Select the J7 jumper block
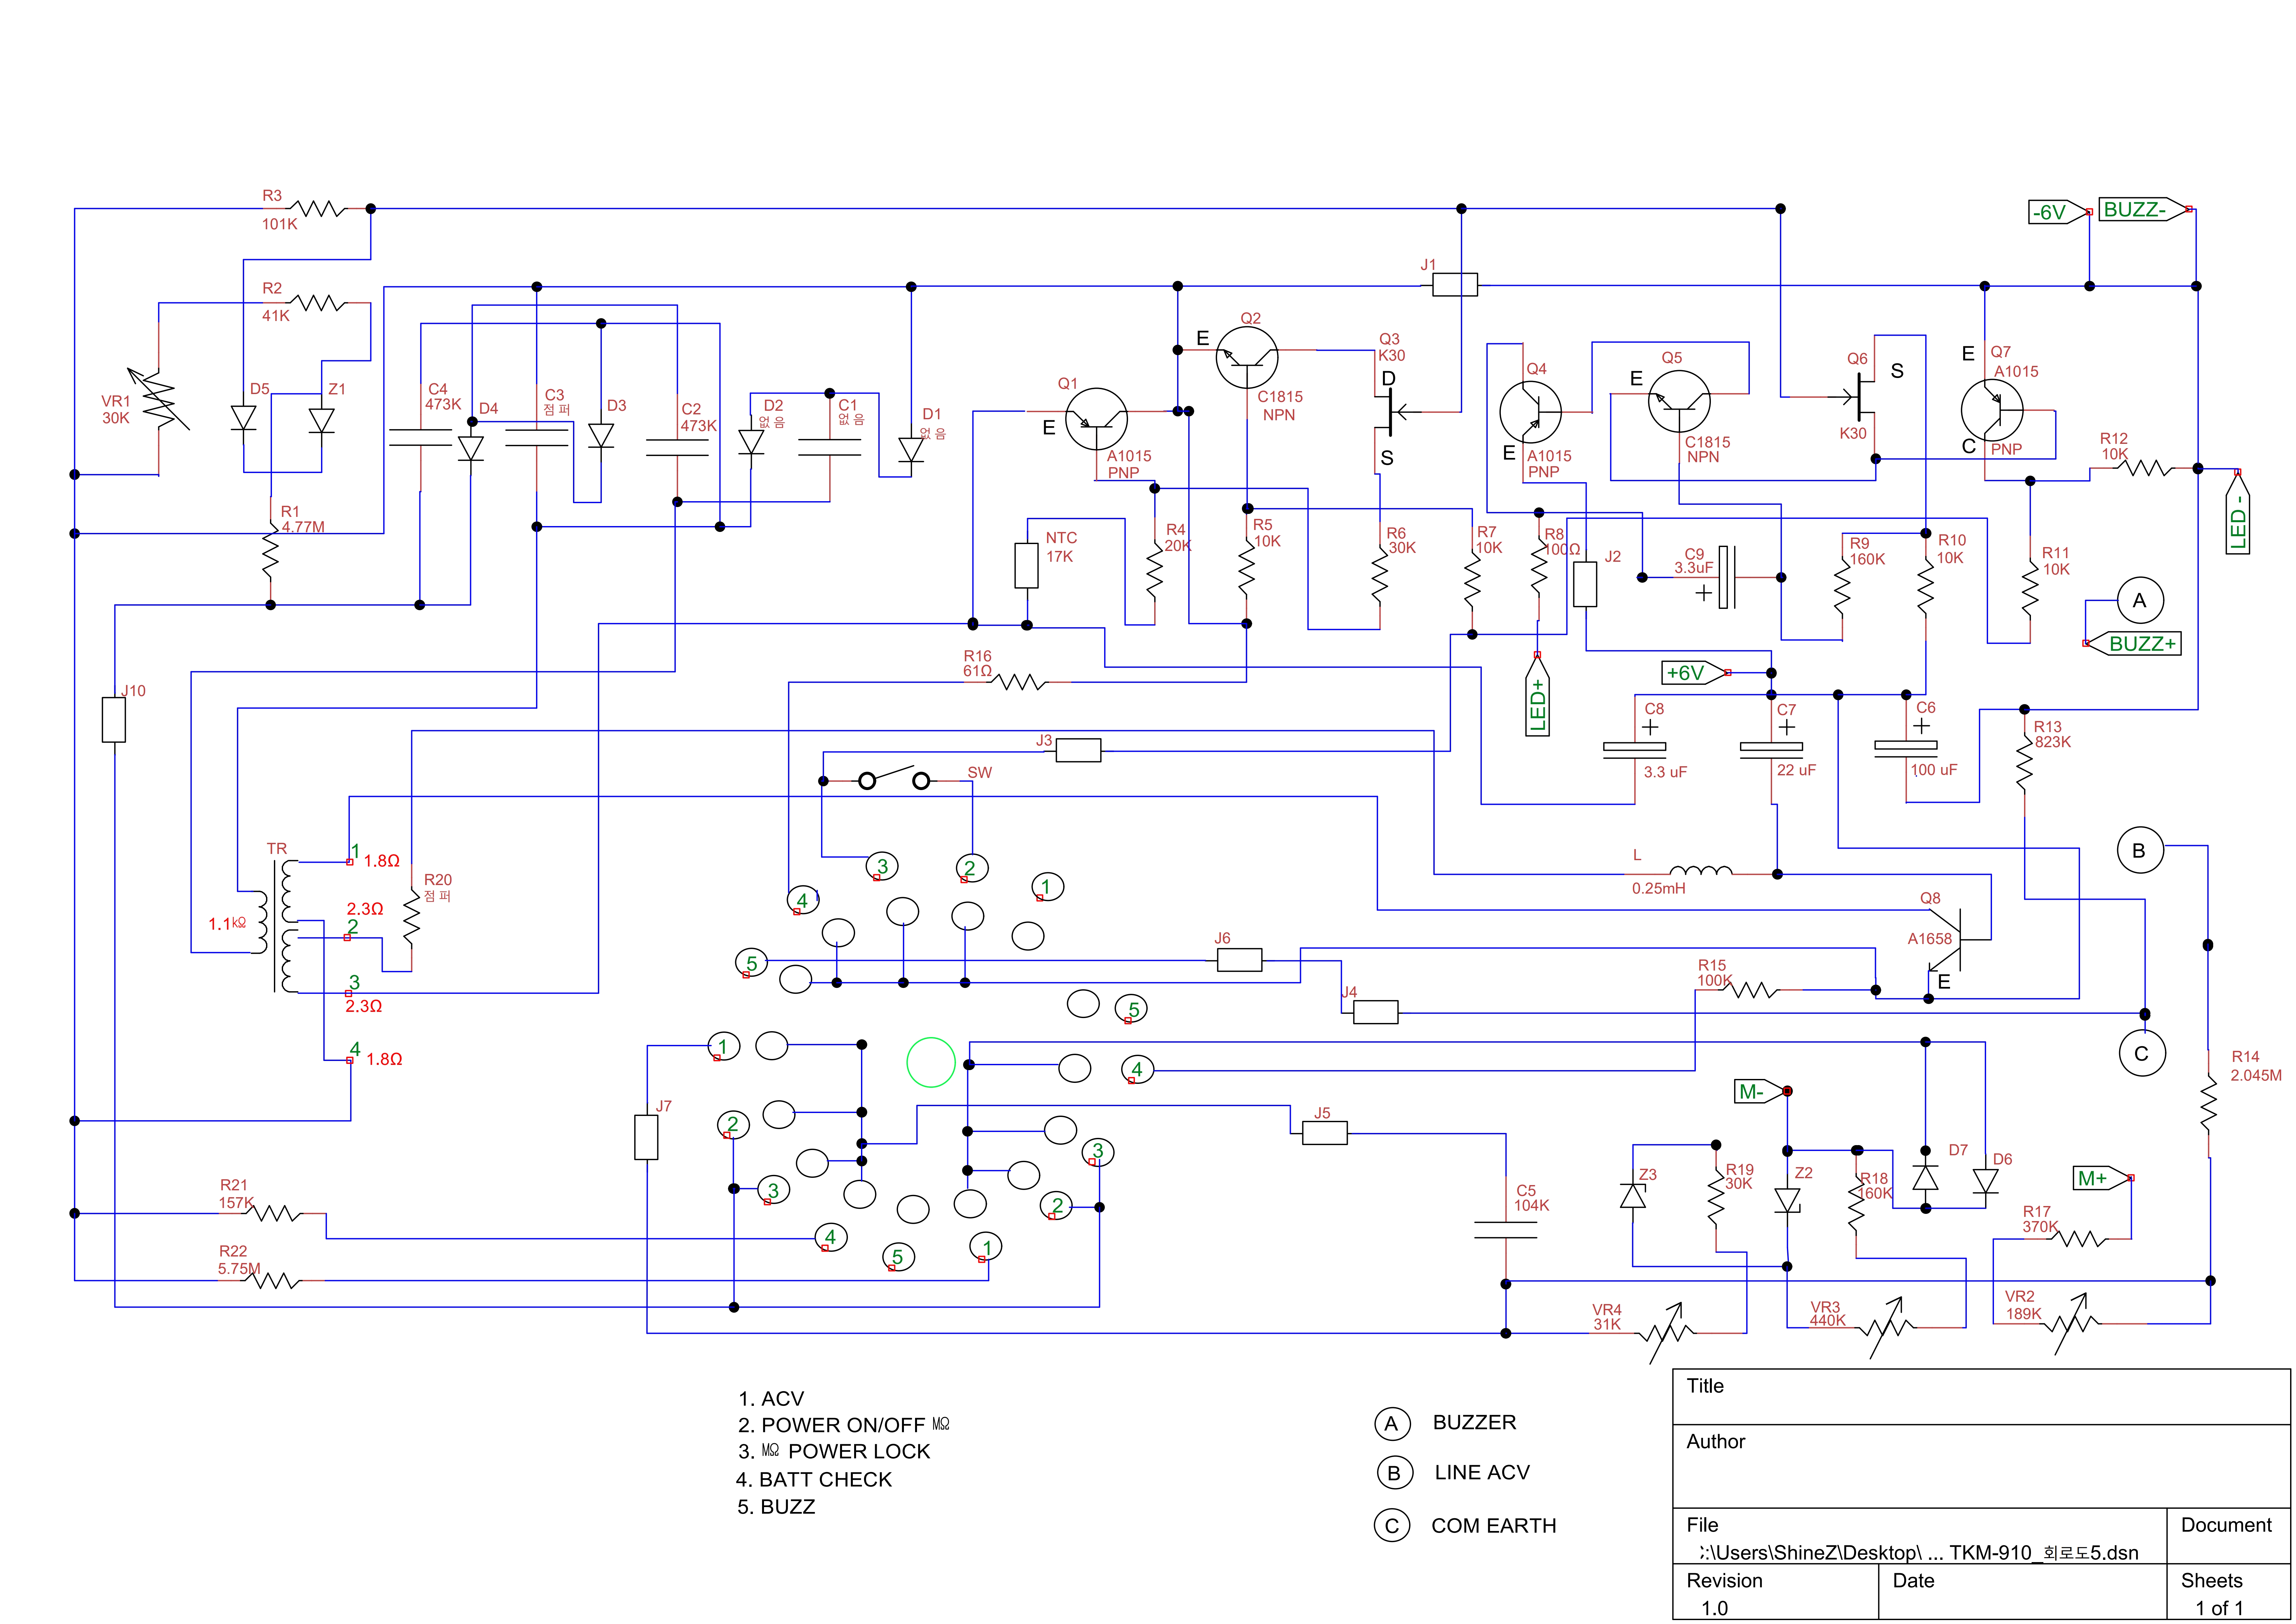 (x=646, y=1137)
